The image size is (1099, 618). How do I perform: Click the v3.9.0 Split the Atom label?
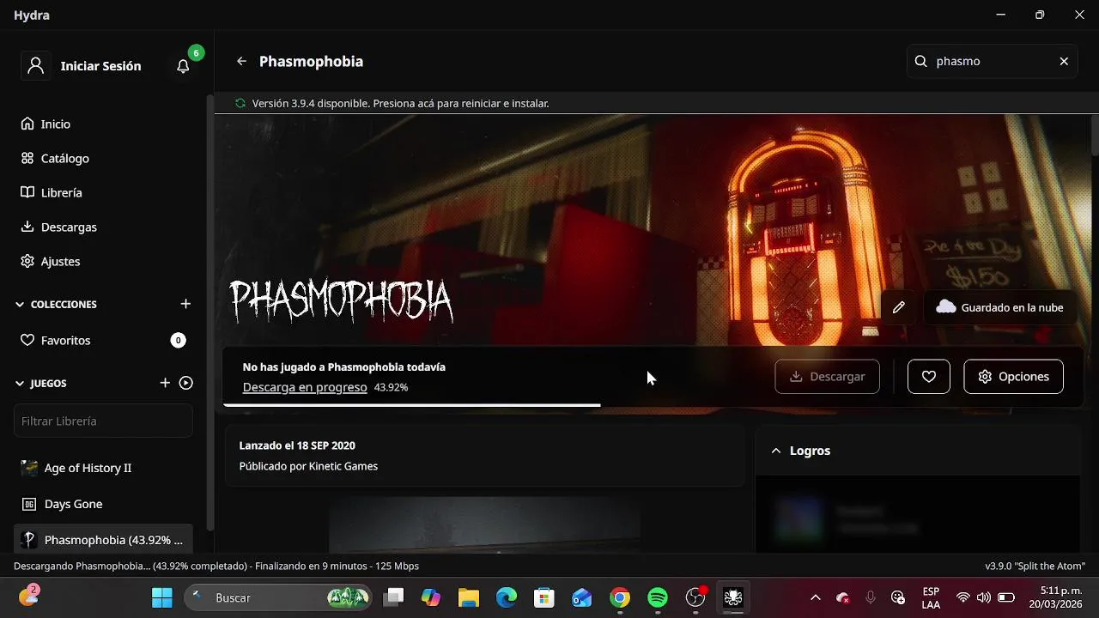[1035, 566]
